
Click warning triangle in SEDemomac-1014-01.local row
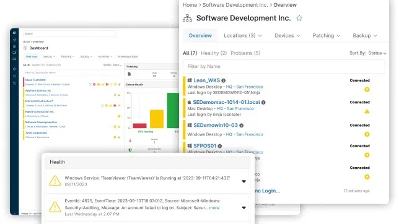pyautogui.click(x=367, y=111)
